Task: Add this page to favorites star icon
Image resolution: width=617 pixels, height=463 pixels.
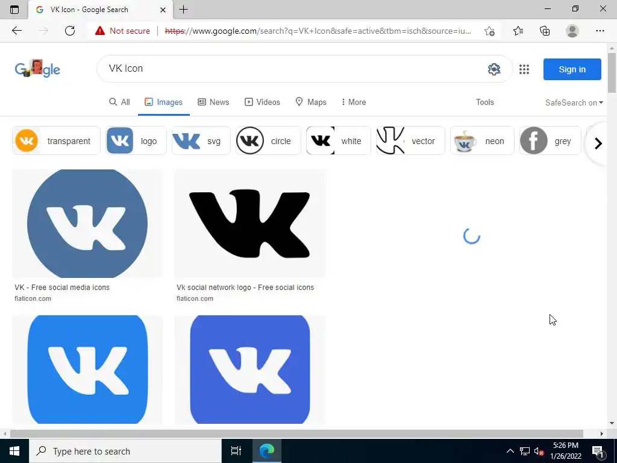Action: click(489, 31)
